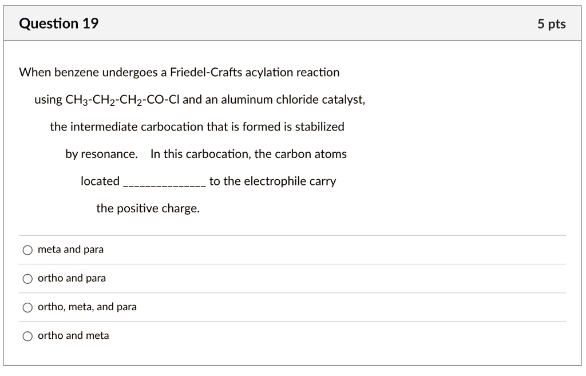
Task: Click the words 'by resonance.'
Action: click(x=102, y=154)
